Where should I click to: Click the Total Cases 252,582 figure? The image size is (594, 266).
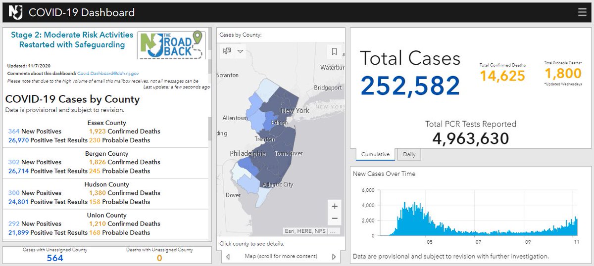coord(410,85)
